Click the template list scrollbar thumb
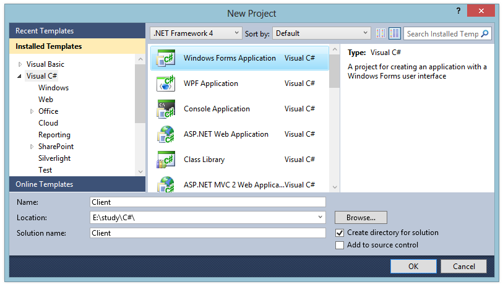The height and width of the screenshot is (287, 503). click(x=335, y=71)
